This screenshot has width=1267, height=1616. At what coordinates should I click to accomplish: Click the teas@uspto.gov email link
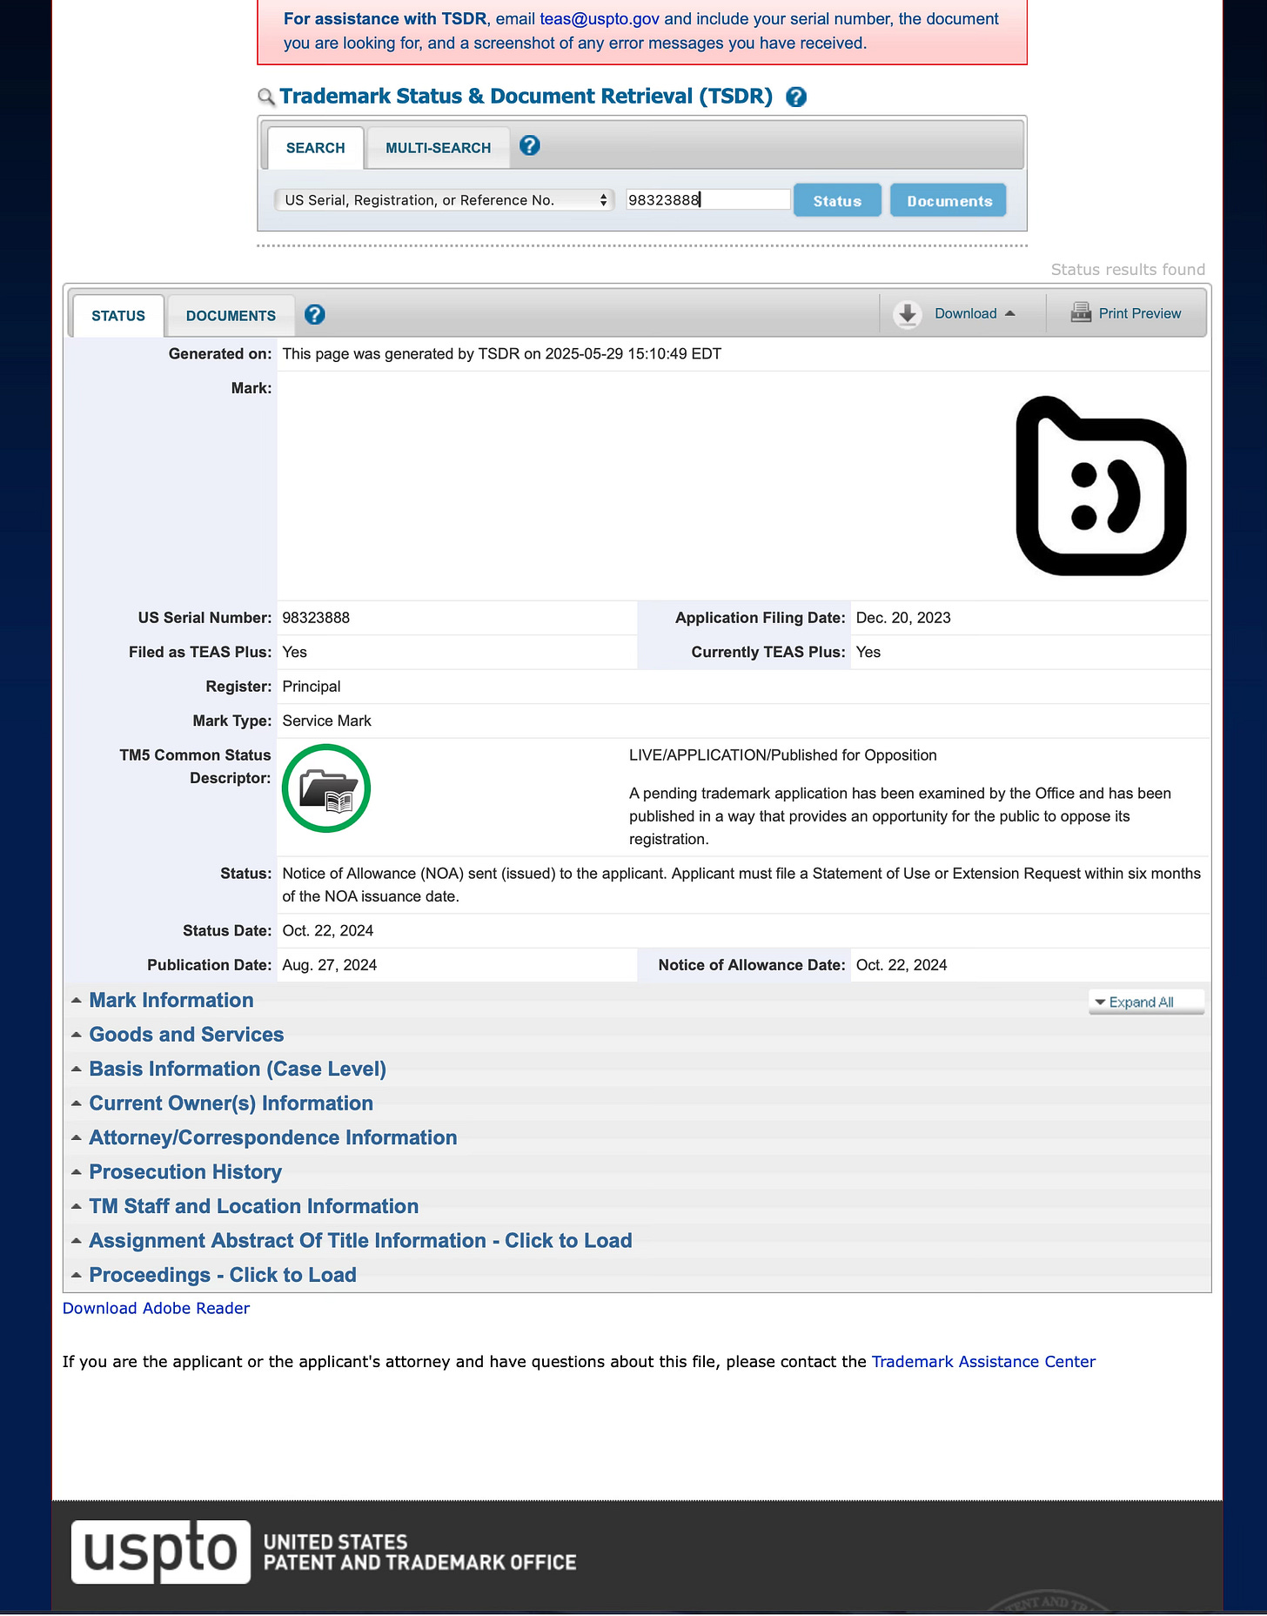[600, 19]
